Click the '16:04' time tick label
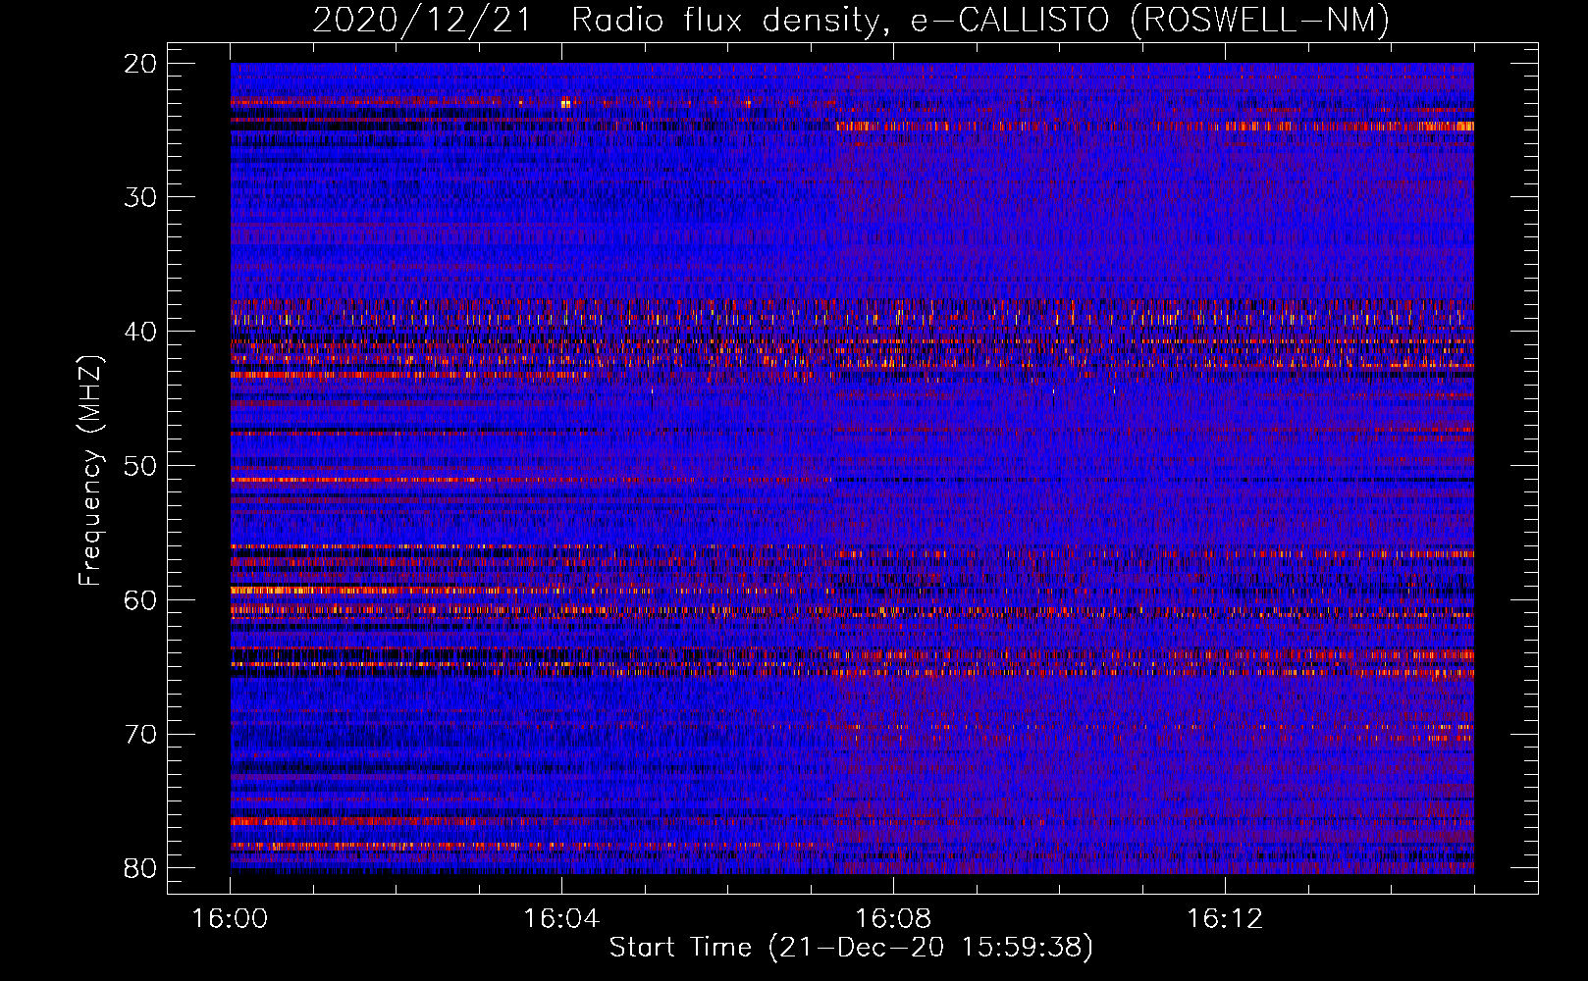Image resolution: width=1588 pixels, height=981 pixels. click(x=561, y=918)
